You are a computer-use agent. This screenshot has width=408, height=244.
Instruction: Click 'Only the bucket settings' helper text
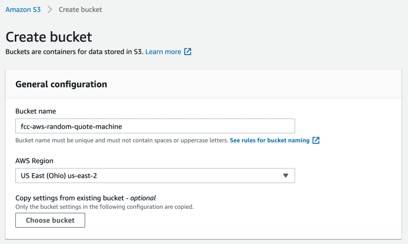click(x=105, y=207)
